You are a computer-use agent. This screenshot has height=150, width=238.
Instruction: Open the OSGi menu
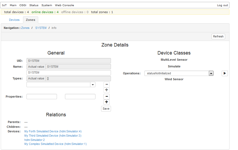(x=23, y=5)
